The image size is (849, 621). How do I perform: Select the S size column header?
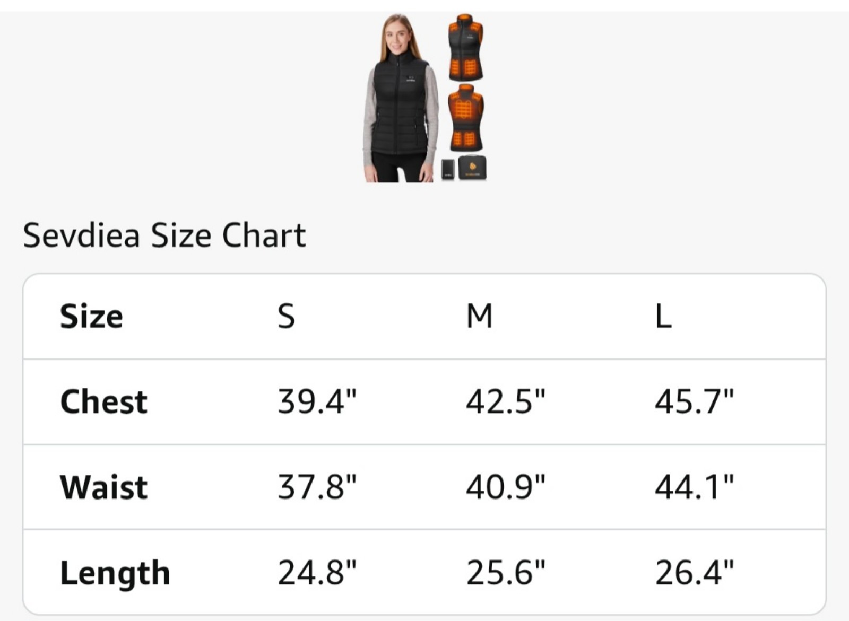pos(286,317)
